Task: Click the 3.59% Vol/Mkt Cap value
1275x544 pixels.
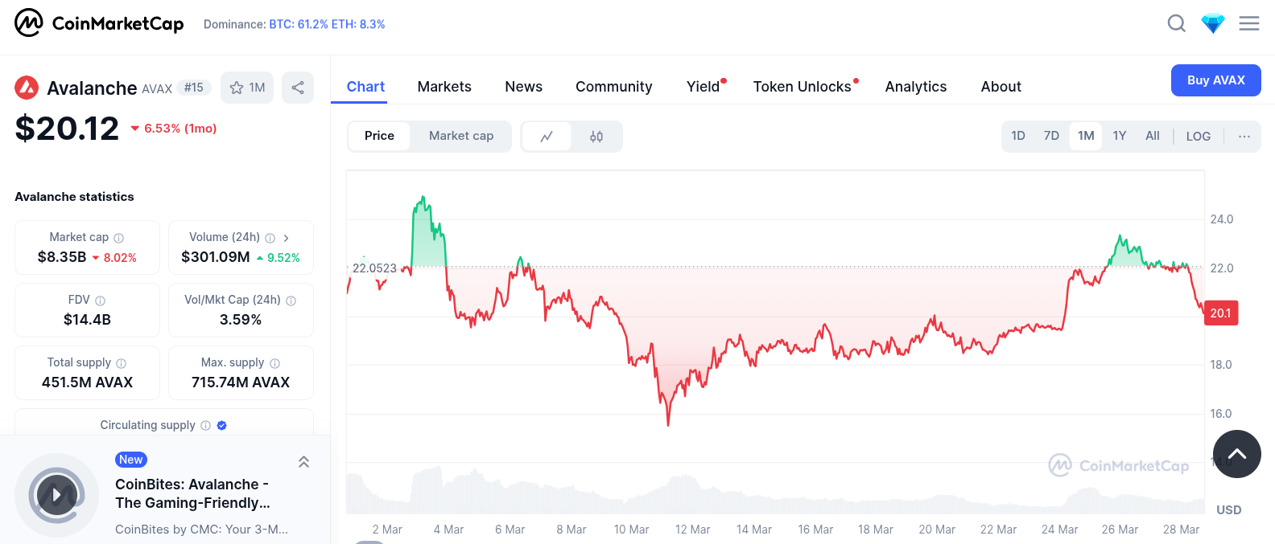Action: [x=241, y=320]
